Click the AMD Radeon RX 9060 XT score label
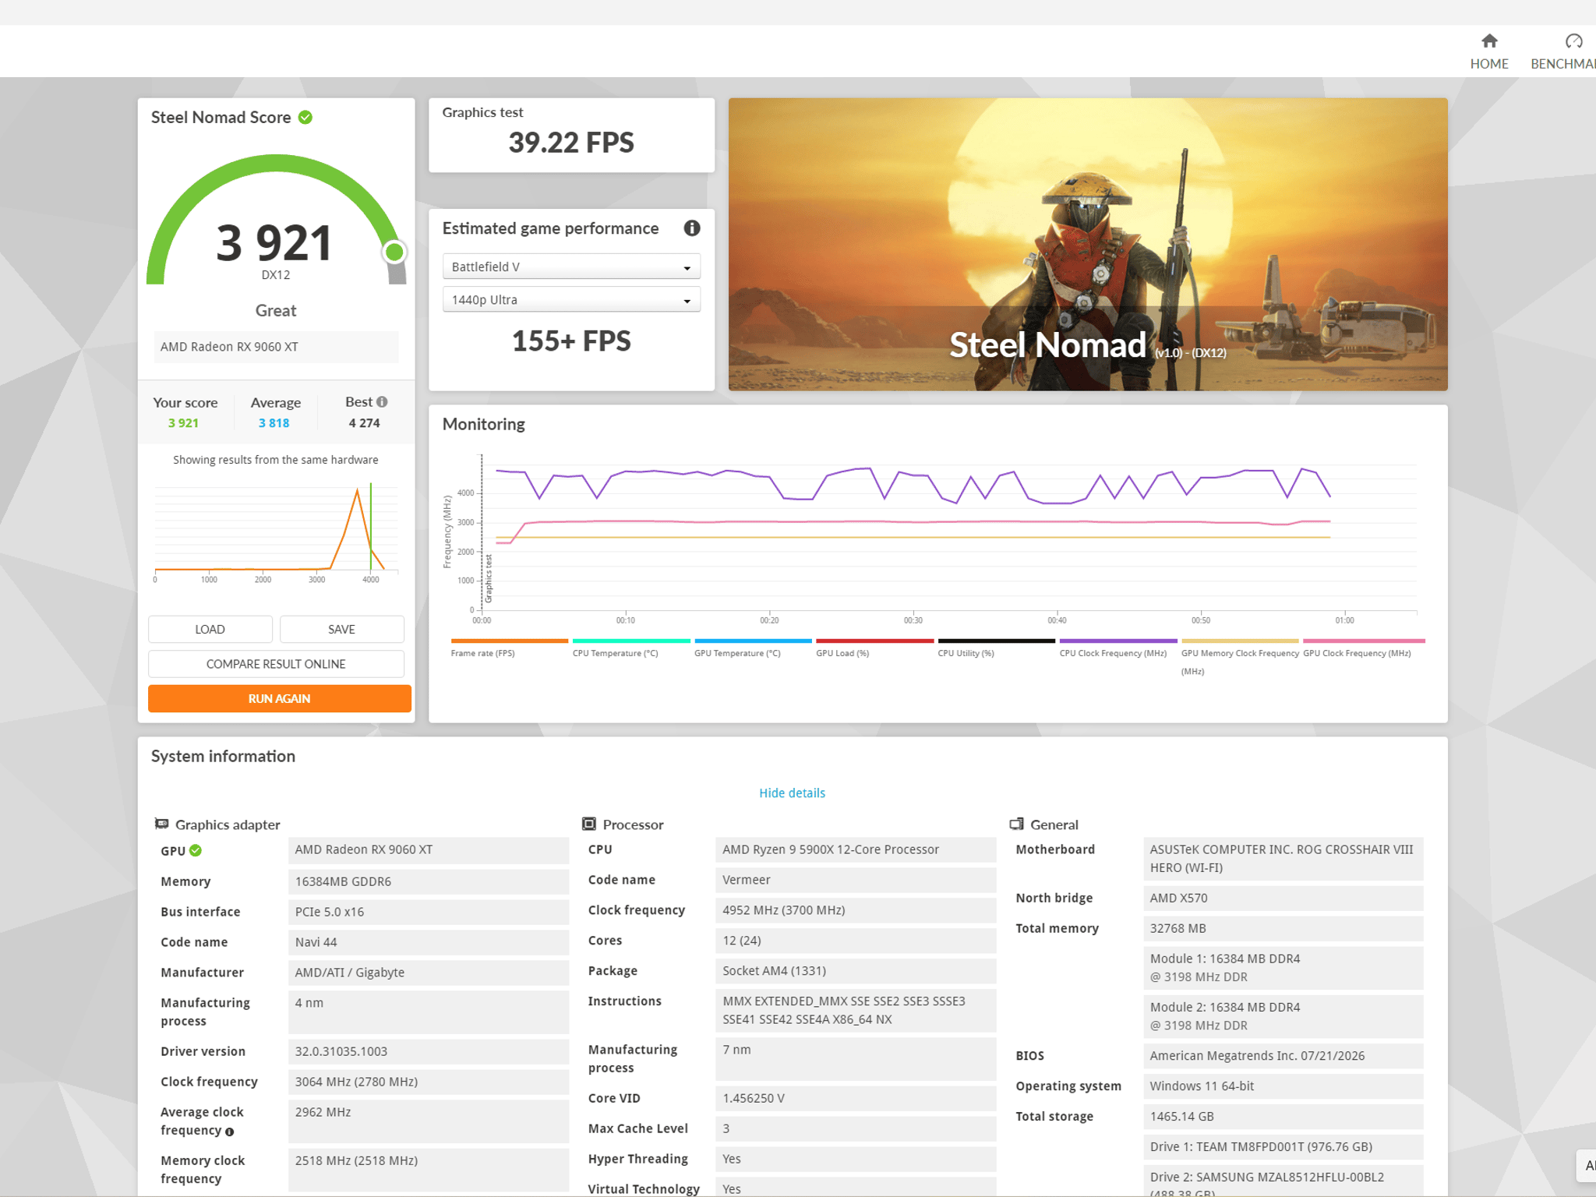This screenshot has width=1596, height=1197. 276,347
